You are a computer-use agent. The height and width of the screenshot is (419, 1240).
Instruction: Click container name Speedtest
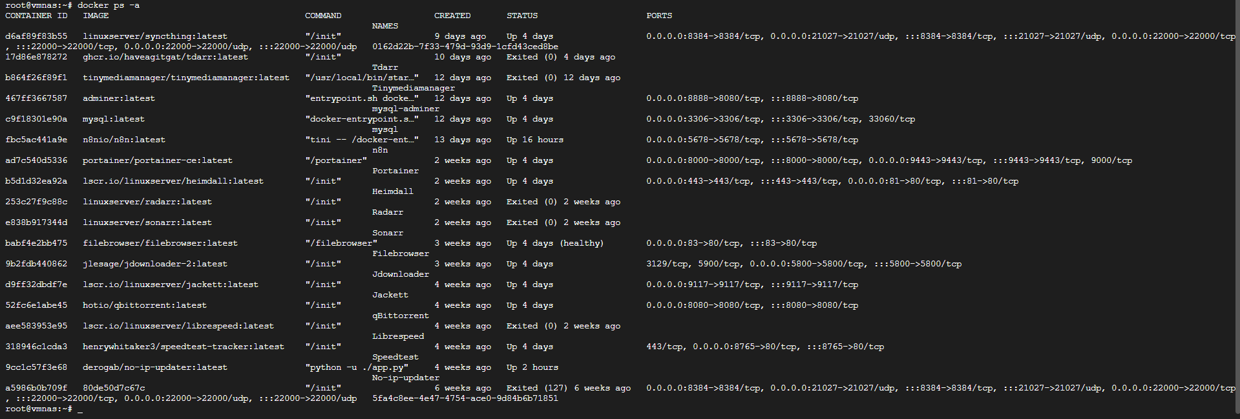395,357
